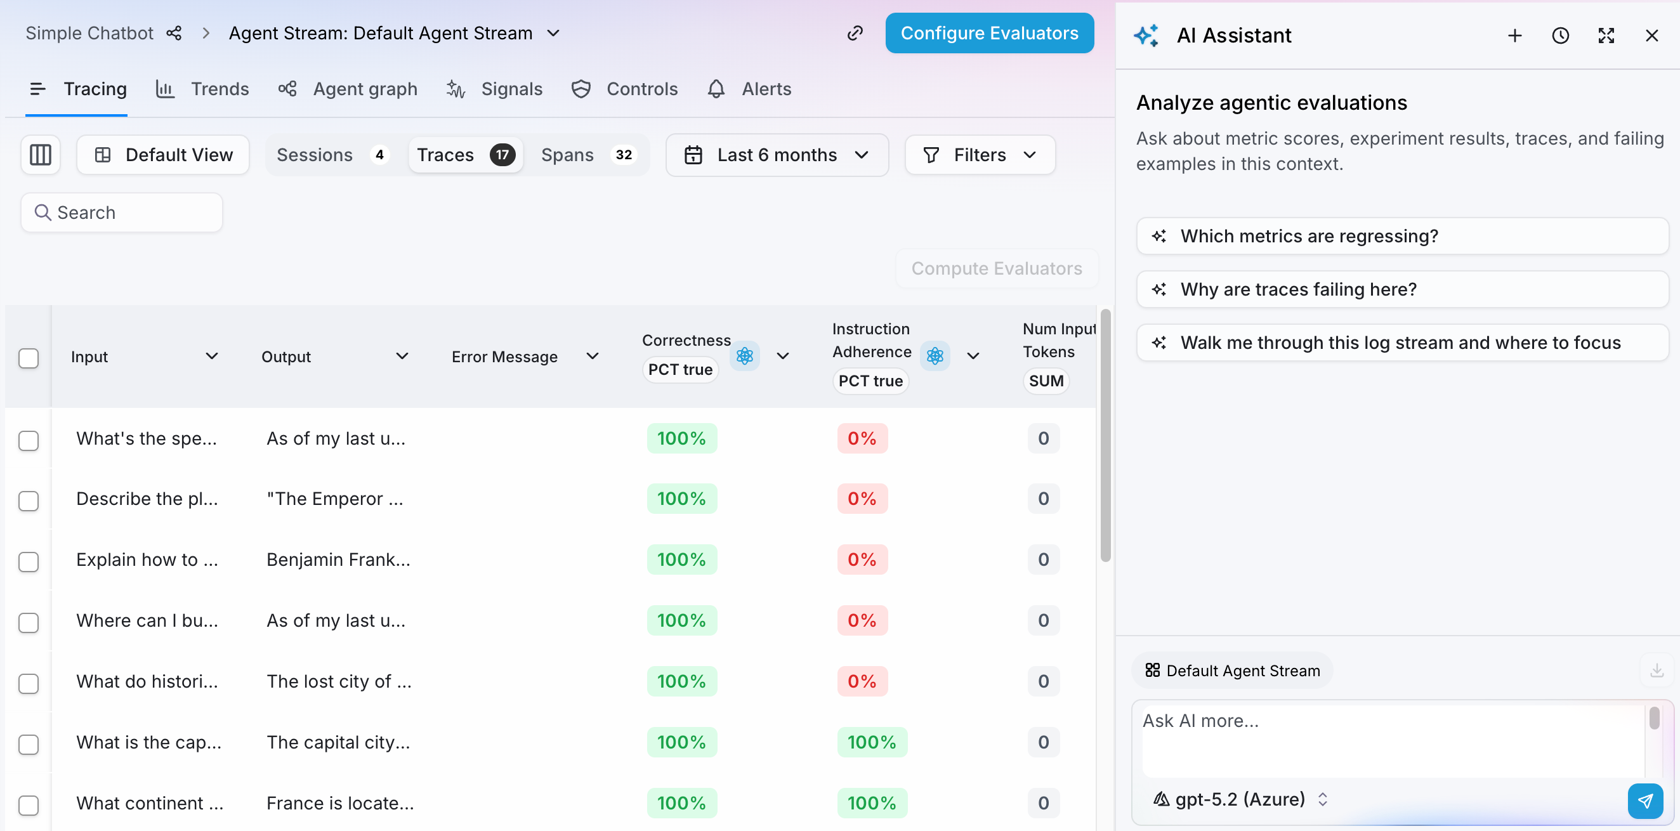Click the calendar icon in date range picker
This screenshot has width=1680, height=831.
pyautogui.click(x=693, y=155)
